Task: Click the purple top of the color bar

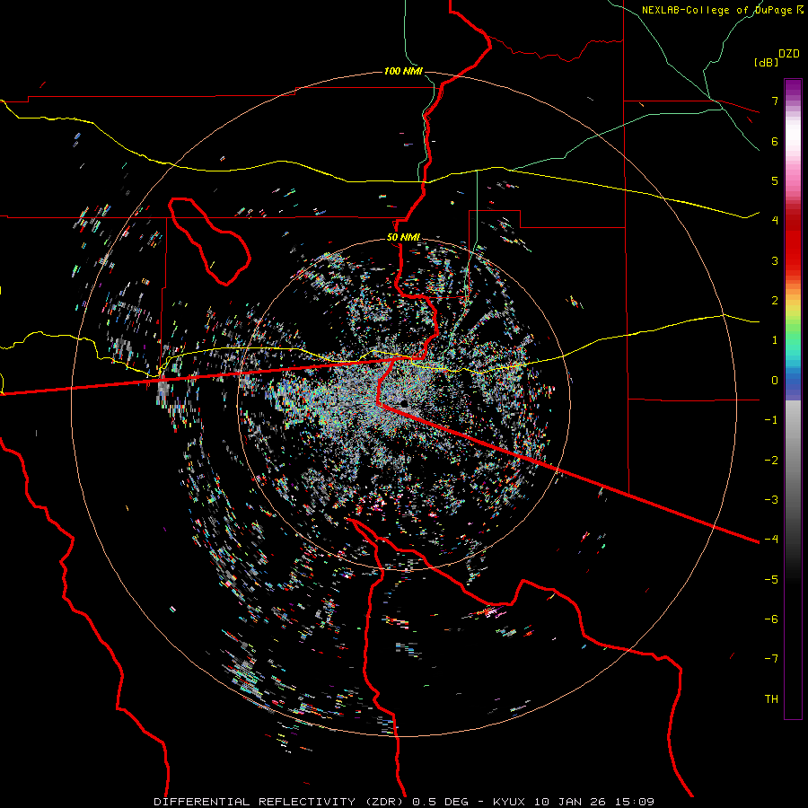Action: click(x=793, y=86)
